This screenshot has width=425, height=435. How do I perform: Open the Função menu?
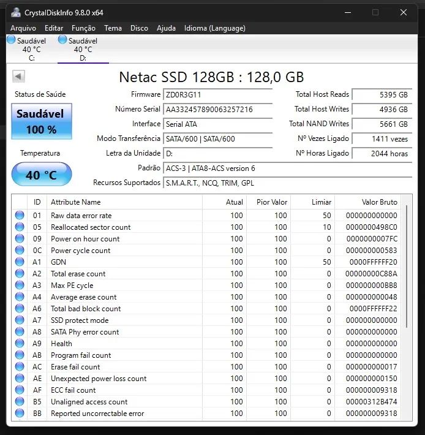pyautogui.click(x=83, y=28)
